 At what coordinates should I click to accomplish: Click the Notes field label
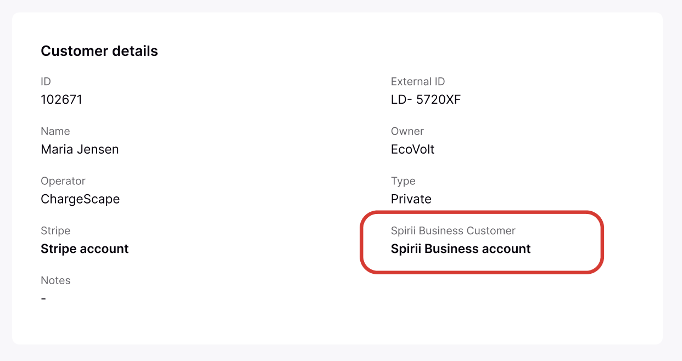(x=55, y=280)
